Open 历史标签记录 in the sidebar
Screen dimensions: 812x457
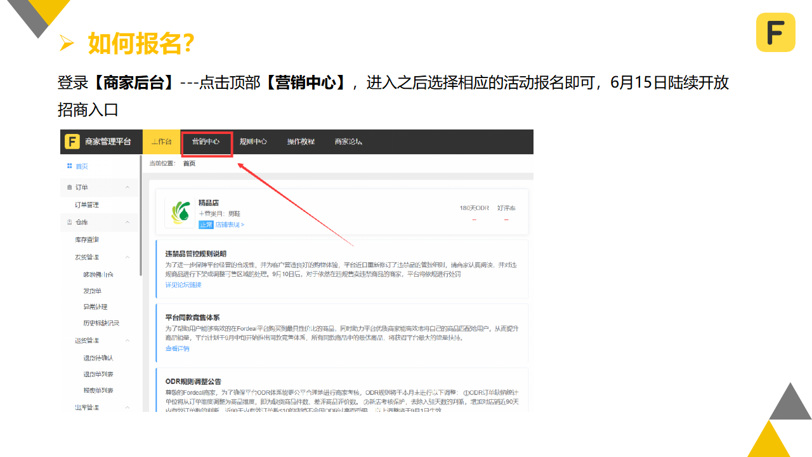101,323
